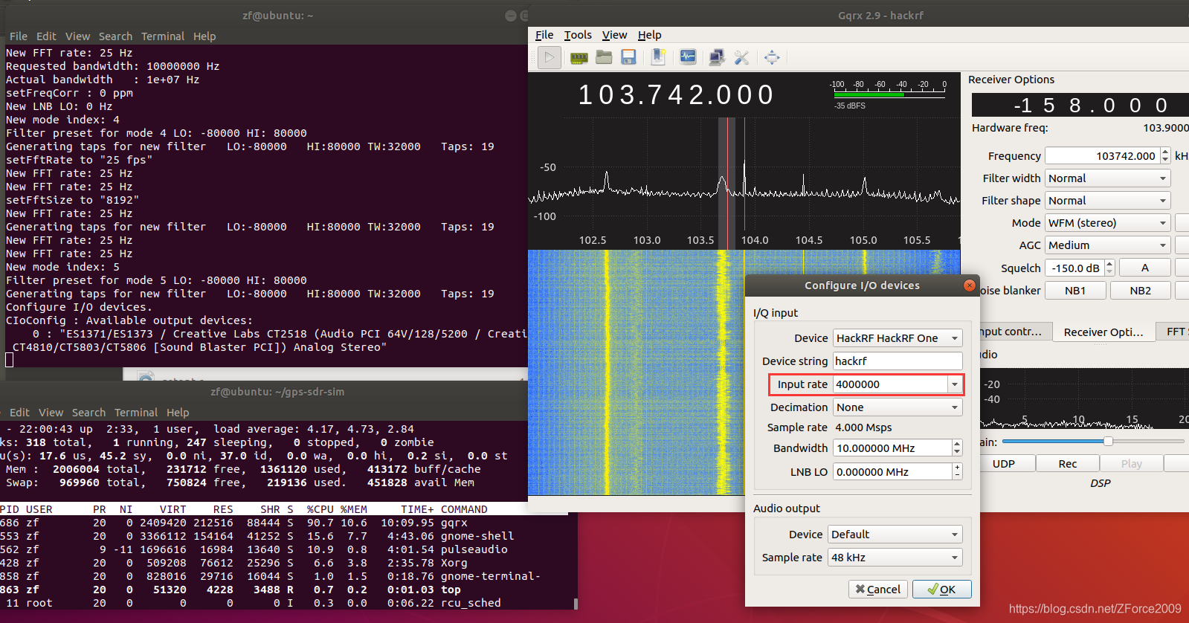The height and width of the screenshot is (623, 1189).
Task: Click the Sample rate 4.000 Msps value
Action: [x=863, y=427]
